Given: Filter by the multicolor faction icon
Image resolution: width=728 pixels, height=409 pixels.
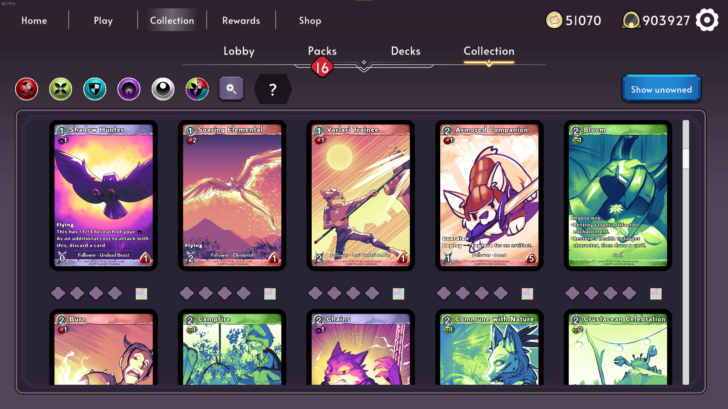Looking at the screenshot, I should pyautogui.click(x=197, y=89).
